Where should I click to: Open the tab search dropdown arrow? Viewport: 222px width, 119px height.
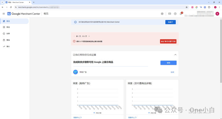[2, 2]
